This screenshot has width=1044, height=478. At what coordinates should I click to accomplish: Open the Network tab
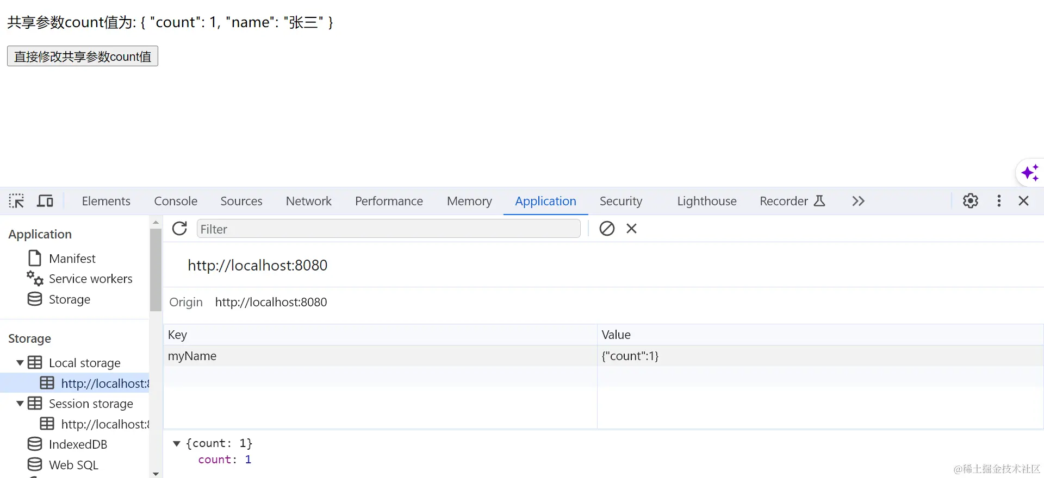click(x=308, y=201)
